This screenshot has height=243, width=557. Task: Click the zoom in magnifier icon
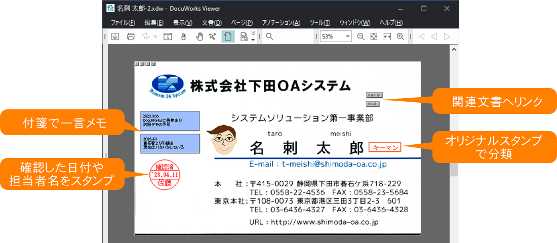click(x=401, y=36)
